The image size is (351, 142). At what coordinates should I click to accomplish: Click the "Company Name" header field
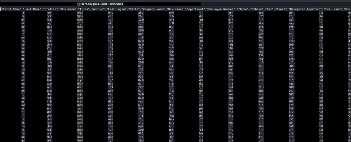tap(153, 9)
